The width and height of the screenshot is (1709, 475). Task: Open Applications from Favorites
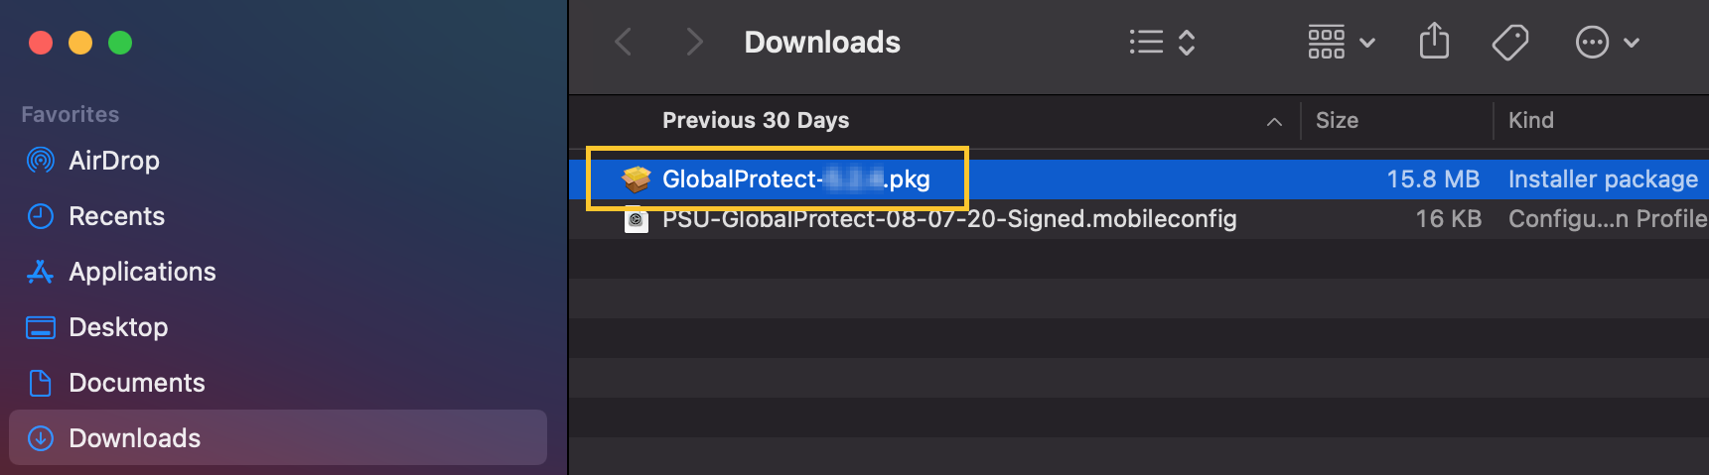[142, 272]
